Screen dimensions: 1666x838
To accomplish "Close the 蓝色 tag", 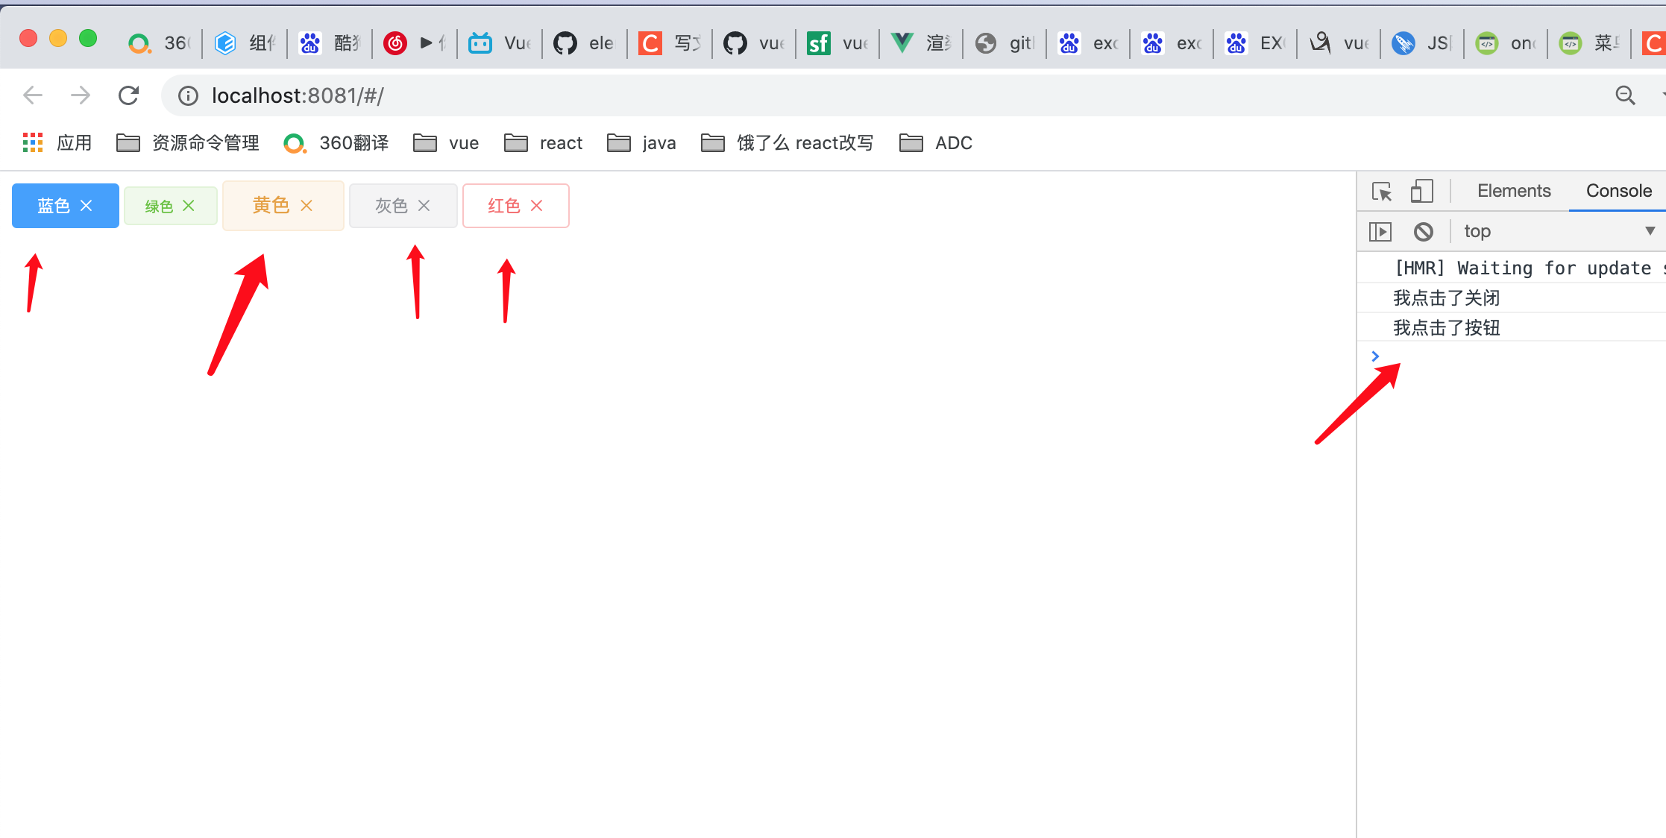I will [x=87, y=206].
